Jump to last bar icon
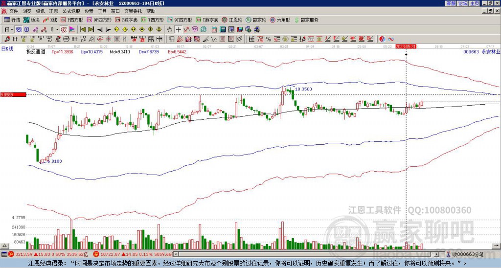This screenshot has width=501, height=268. [x=91, y=30]
